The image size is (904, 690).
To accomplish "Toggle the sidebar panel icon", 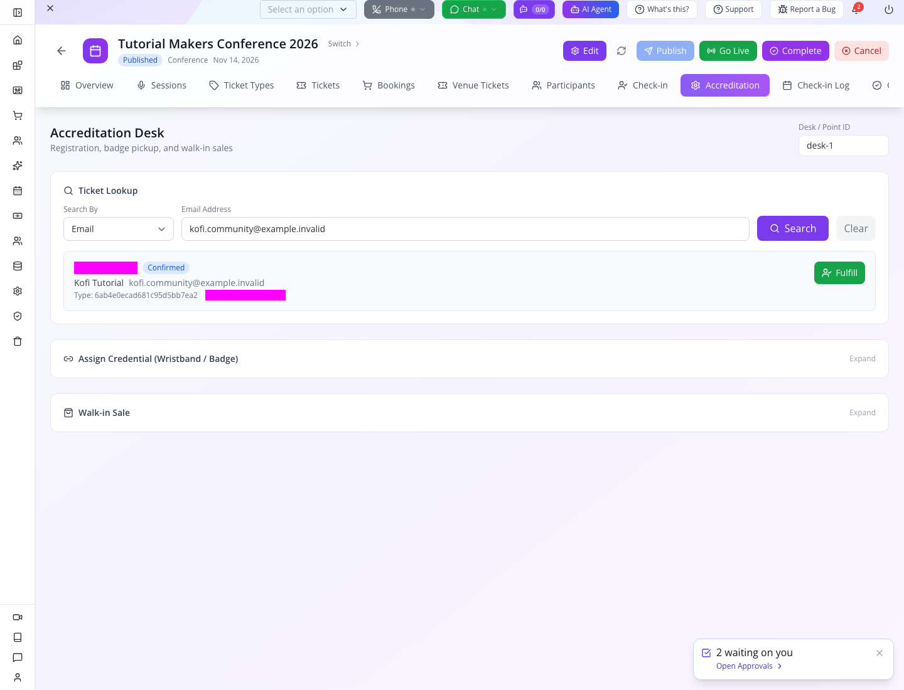I will [x=18, y=13].
